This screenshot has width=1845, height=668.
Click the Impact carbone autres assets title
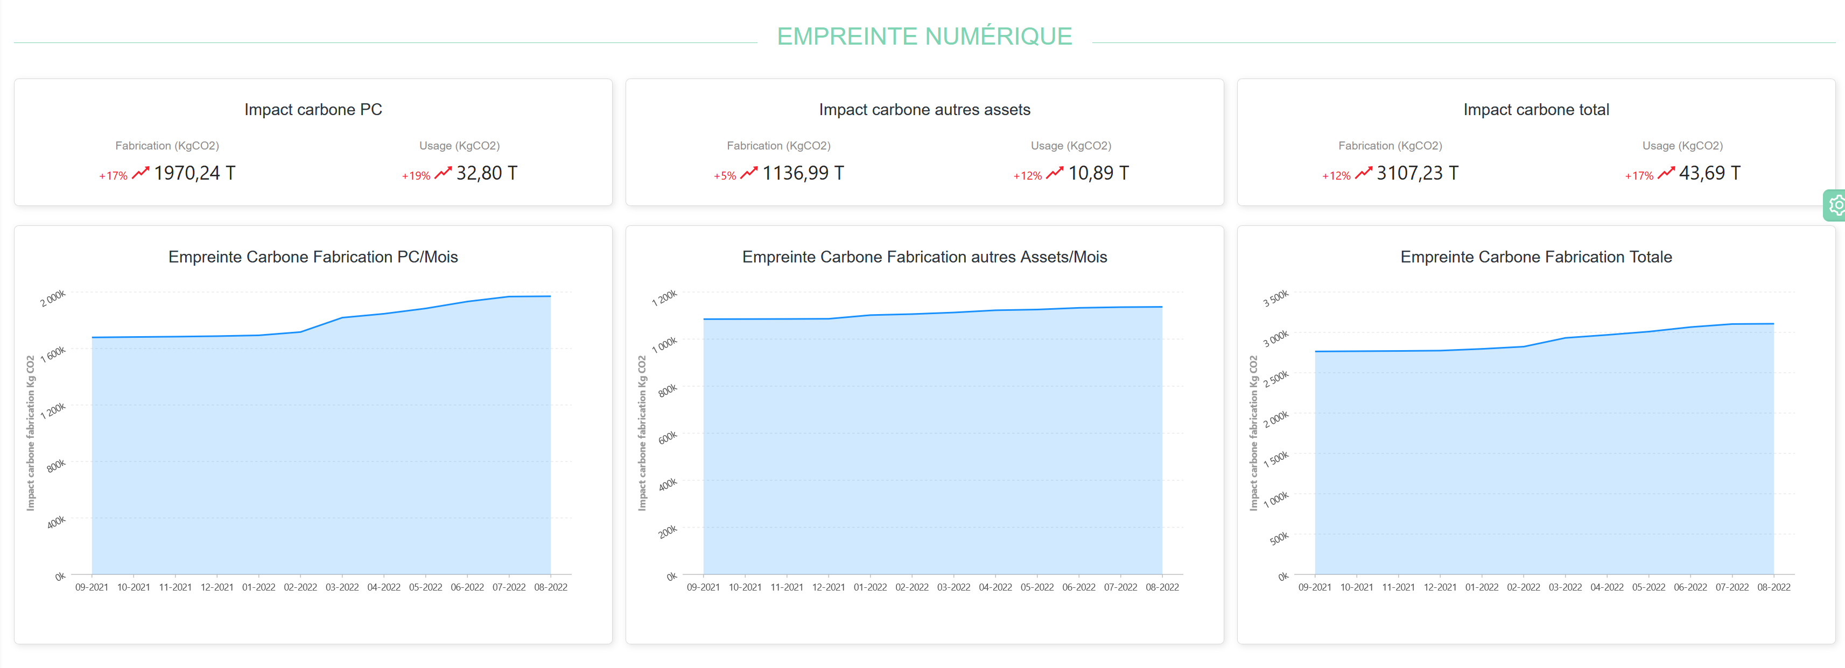point(924,109)
